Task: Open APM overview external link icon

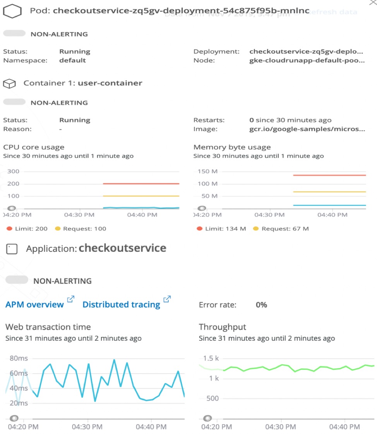Action: (x=70, y=299)
